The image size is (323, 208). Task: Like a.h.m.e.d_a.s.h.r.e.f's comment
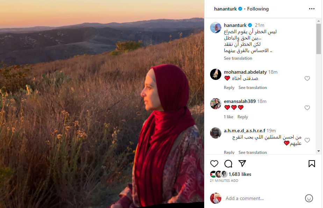307,140
